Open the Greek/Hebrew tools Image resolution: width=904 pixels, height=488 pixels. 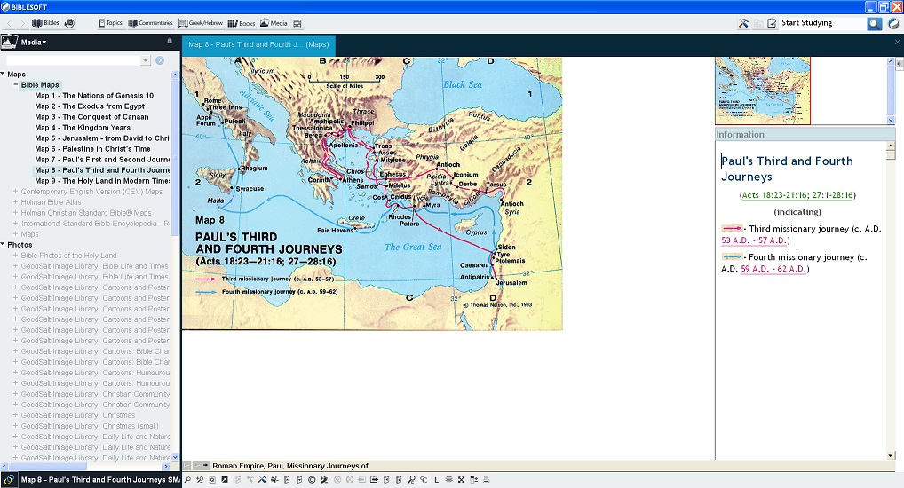[200, 23]
